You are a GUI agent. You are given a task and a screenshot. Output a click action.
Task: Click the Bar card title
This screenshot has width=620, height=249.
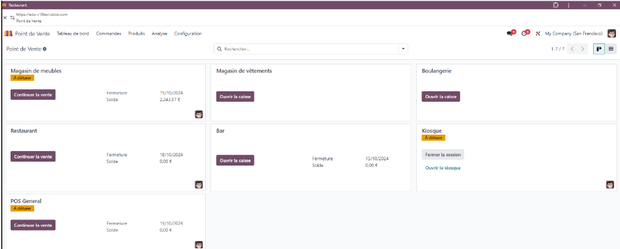pos(221,131)
